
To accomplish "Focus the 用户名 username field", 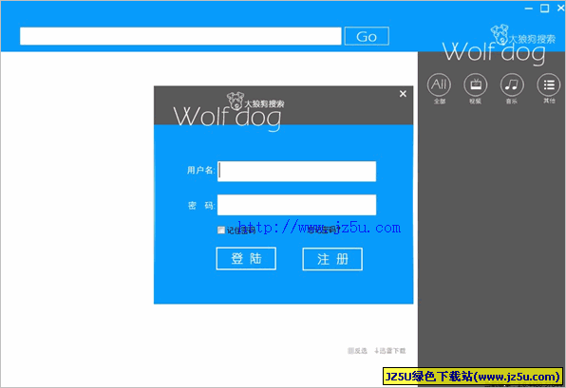I will (296, 172).
